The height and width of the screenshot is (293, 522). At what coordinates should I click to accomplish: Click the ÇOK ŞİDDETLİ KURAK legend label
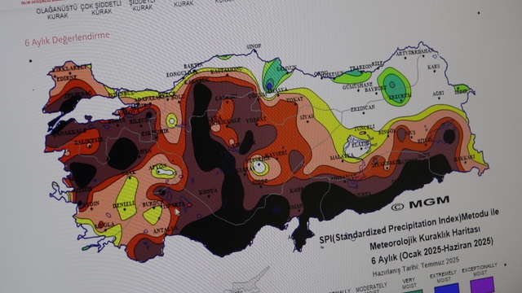point(101,8)
